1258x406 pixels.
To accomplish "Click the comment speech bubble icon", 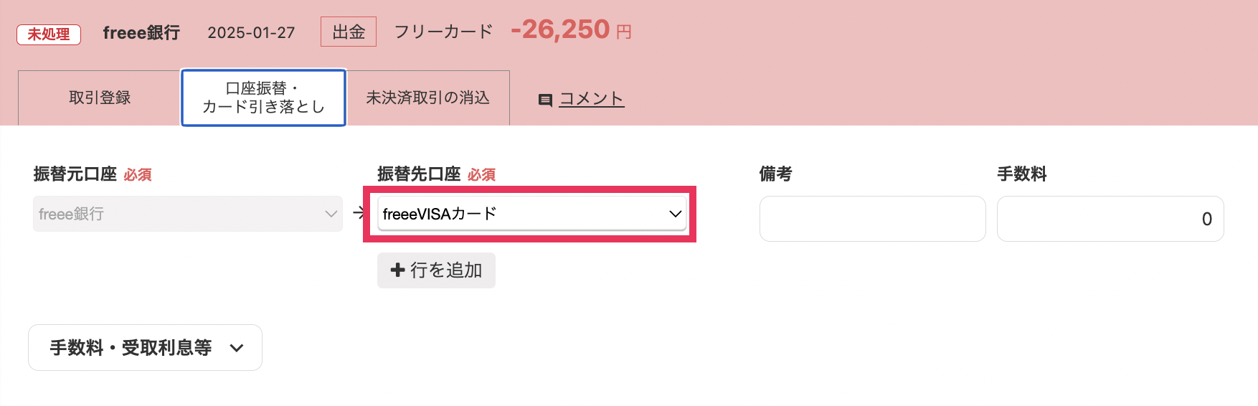I will point(545,100).
